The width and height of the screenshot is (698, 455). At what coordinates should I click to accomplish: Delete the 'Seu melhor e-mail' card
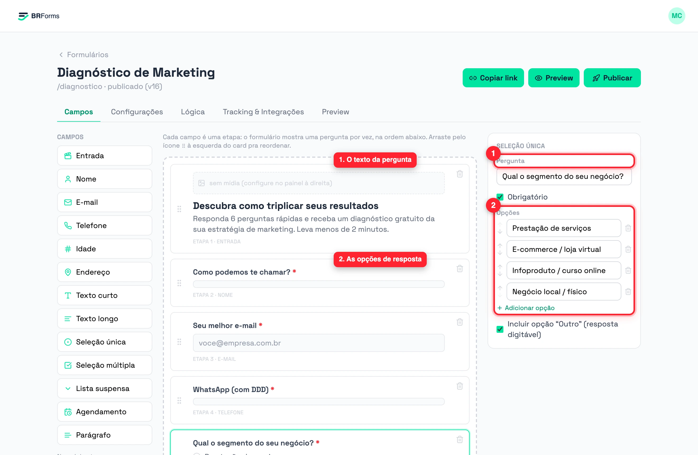tap(460, 322)
